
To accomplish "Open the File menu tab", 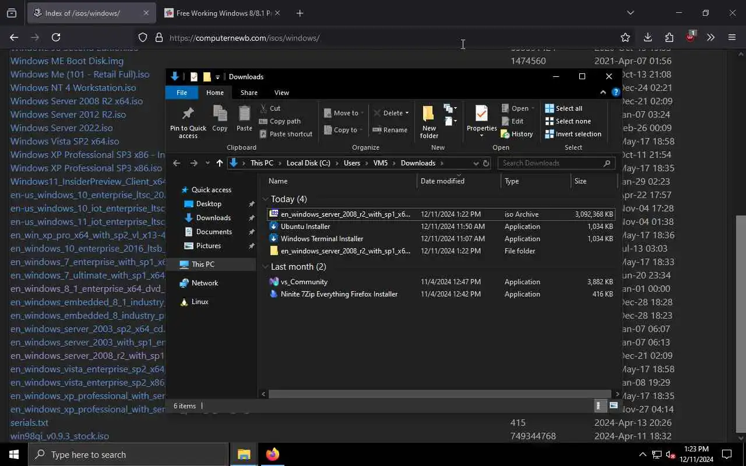I will (x=182, y=93).
